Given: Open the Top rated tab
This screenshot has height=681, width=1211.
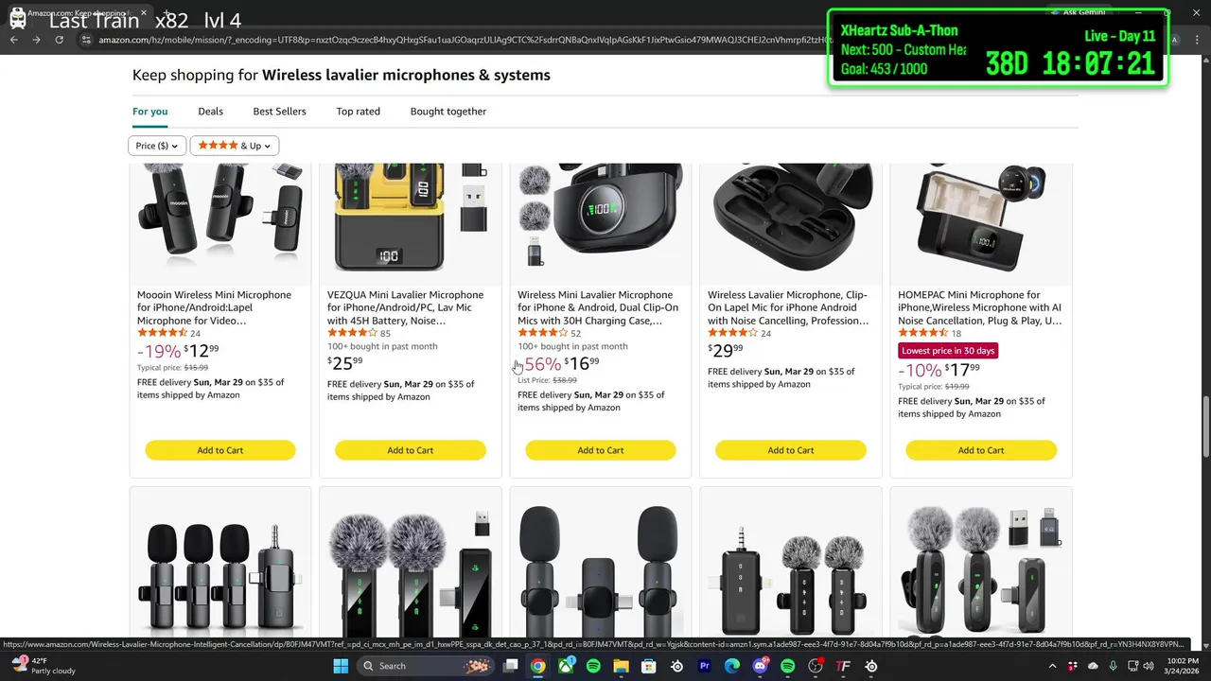Looking at the screenshot, I should tap(358, 112).
